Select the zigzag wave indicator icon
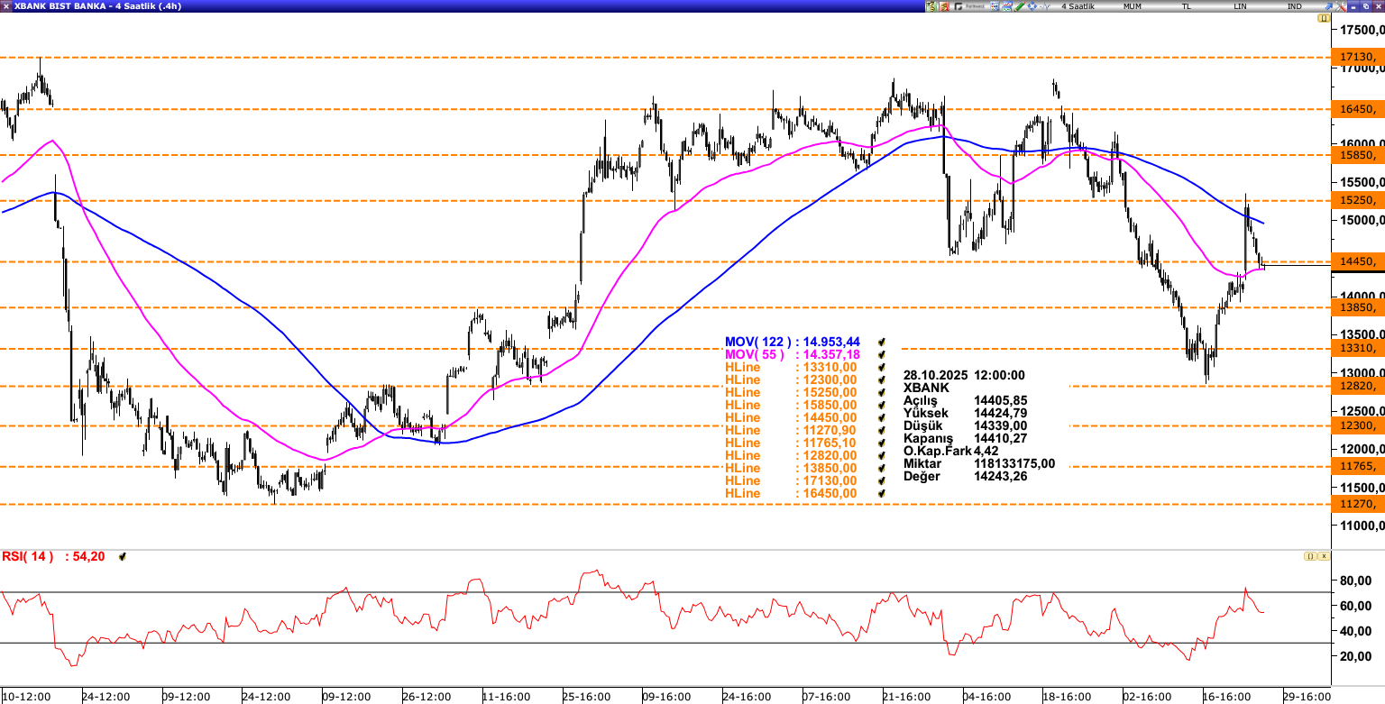 1044,5
